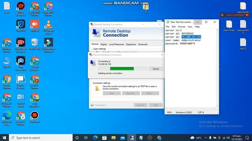Close the connecting progress dialog
This screenshot has height=141, width=252.
click(162, 55)
